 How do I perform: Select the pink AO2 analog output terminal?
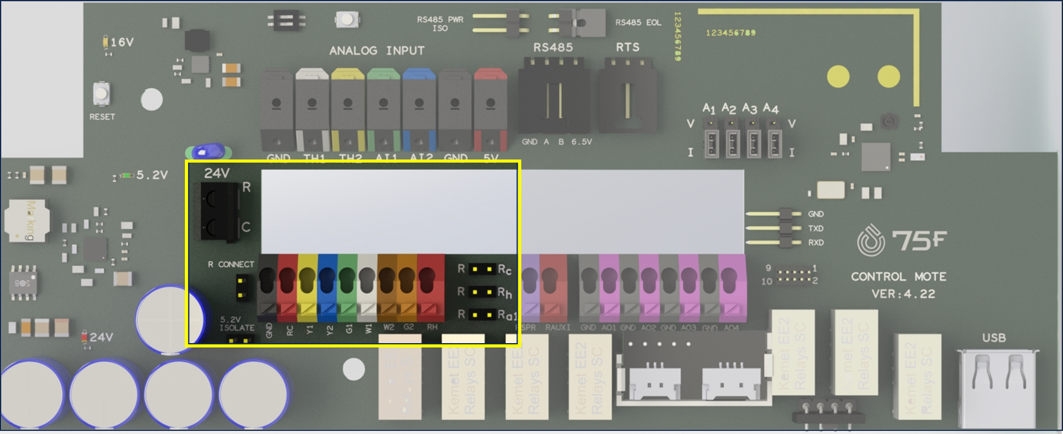649,287
